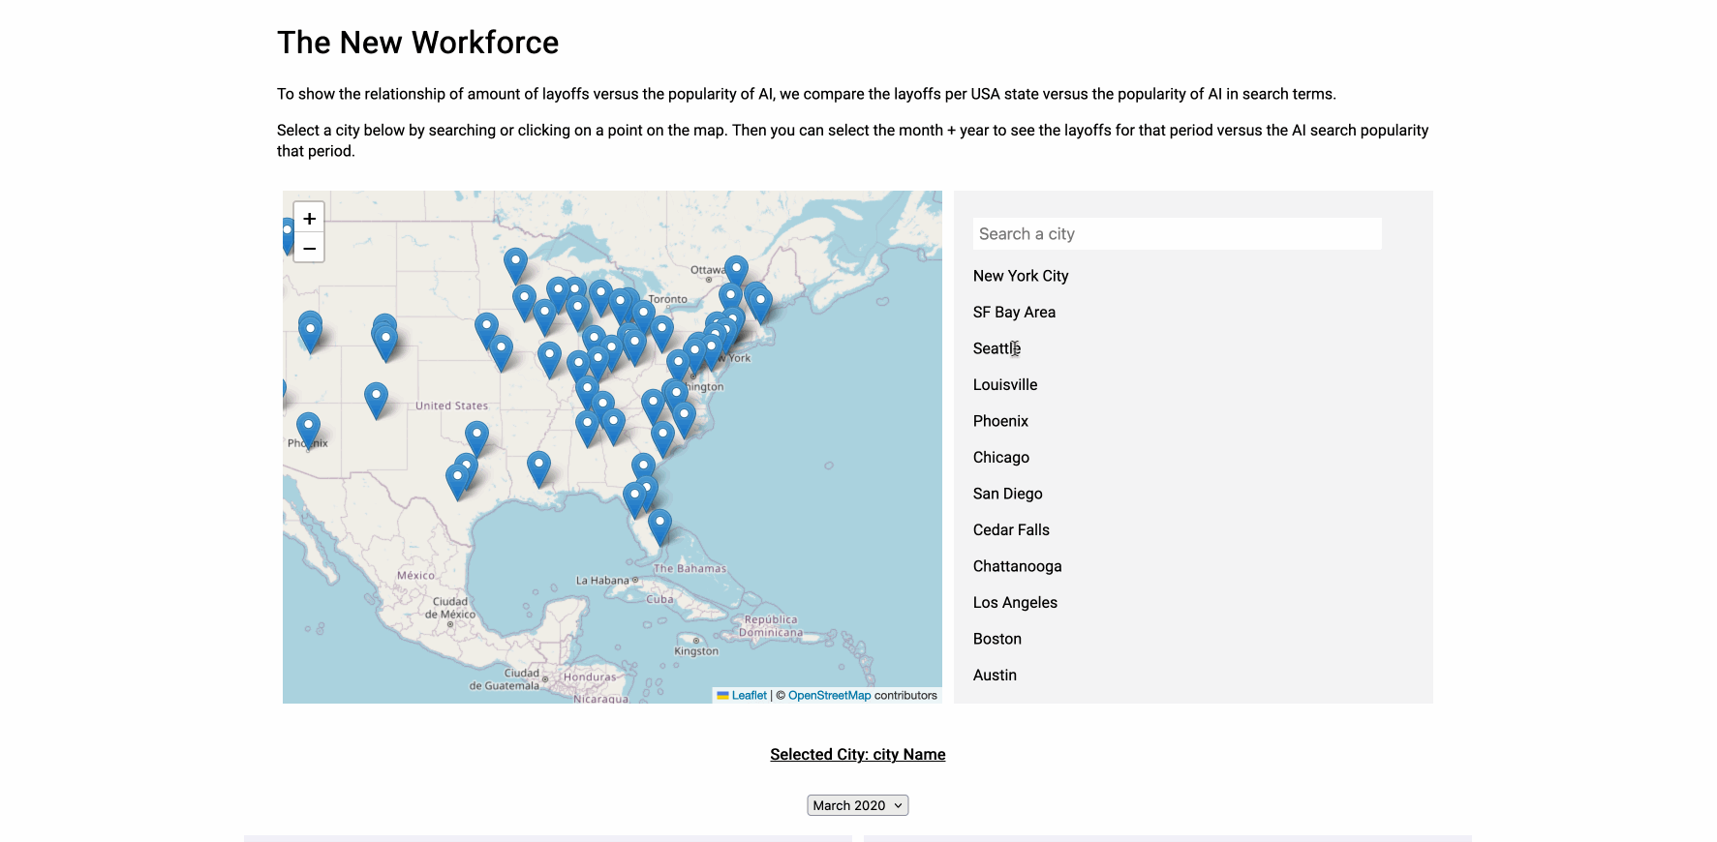Open the OpenStreetMap link
This screenshot has width=1717, height=842.
click(829, 696)
